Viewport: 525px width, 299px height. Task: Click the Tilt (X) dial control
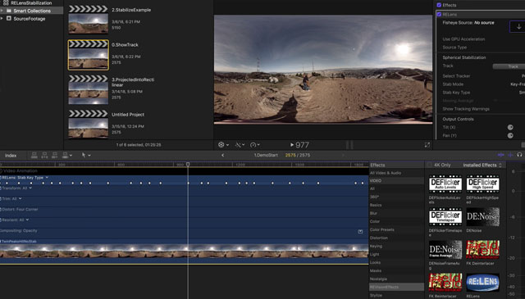(x=510, y=127)
